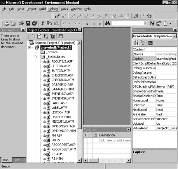Click Copy Web Application icon in Project Explorer

point(52,36)
